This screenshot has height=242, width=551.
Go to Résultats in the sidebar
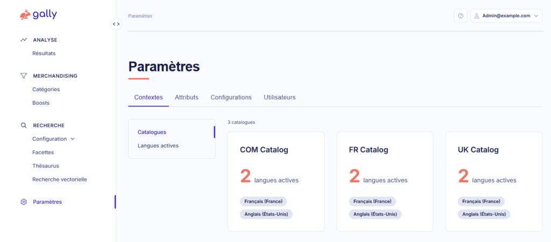coord(44,53)
